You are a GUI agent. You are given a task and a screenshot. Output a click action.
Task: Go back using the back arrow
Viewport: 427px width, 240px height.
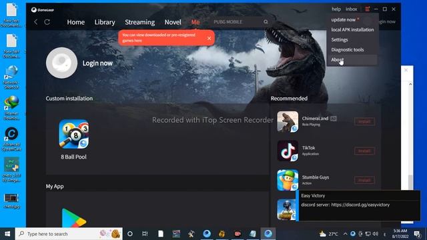click(x=35, y=22)
